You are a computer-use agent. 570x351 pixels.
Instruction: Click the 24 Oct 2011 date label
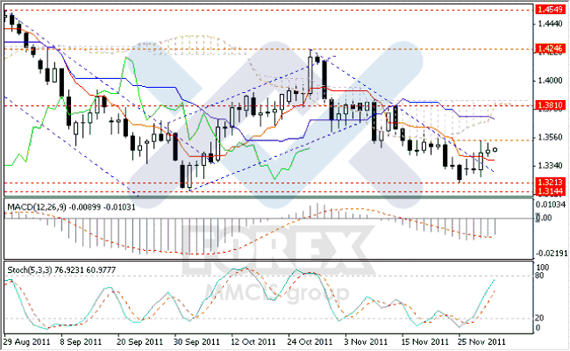[310, 342]
